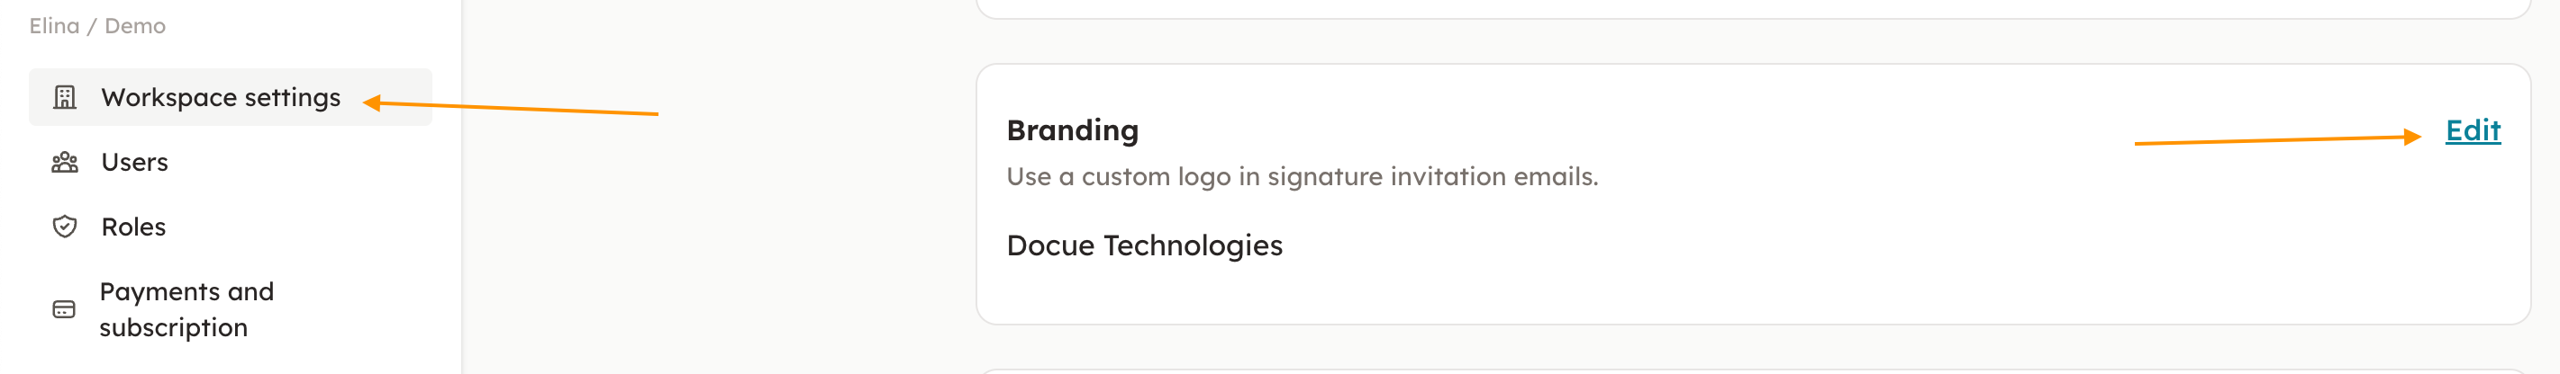Click the Workspace settings building icon
2560x374 pixels.
pos(65,97)
